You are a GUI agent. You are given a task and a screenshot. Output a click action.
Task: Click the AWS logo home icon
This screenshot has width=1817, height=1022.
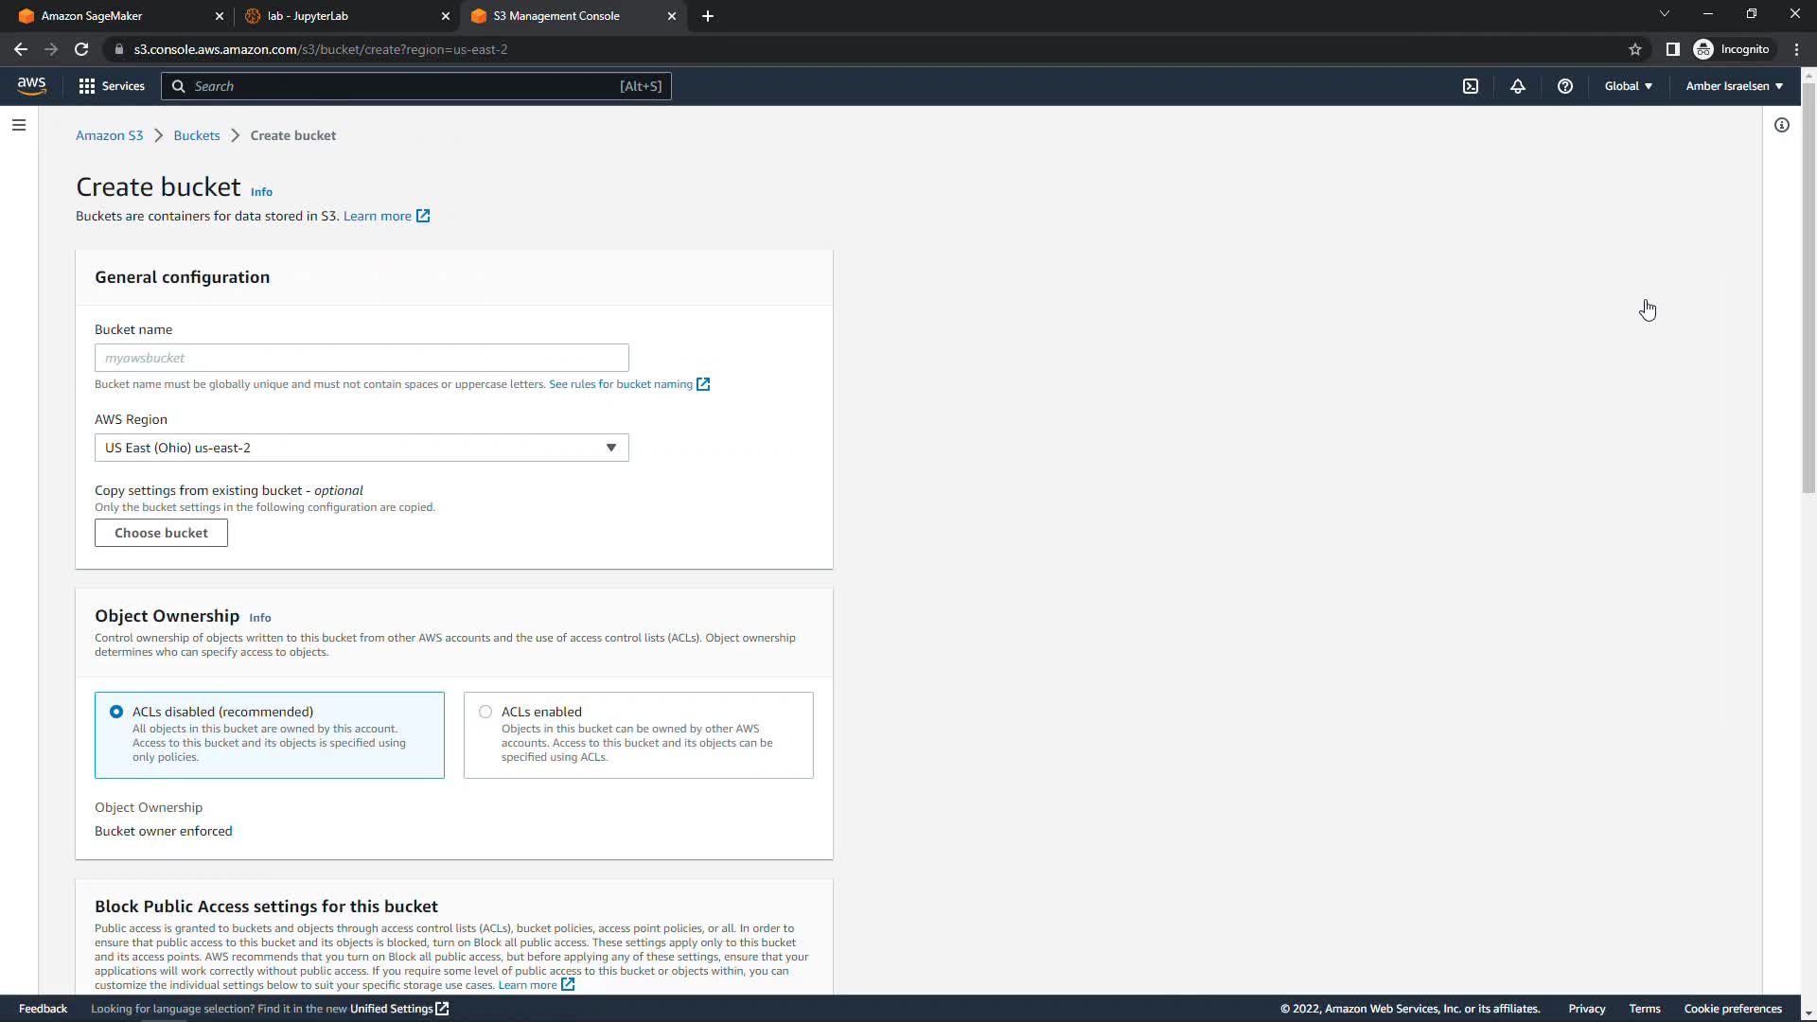(x=31, y=86)
